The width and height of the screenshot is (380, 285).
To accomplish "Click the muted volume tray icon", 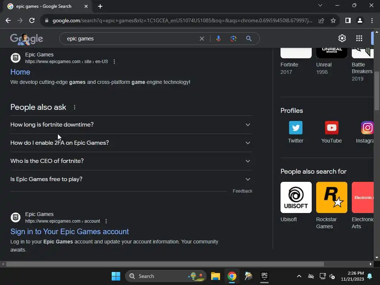I will click(x=332, y=276).
